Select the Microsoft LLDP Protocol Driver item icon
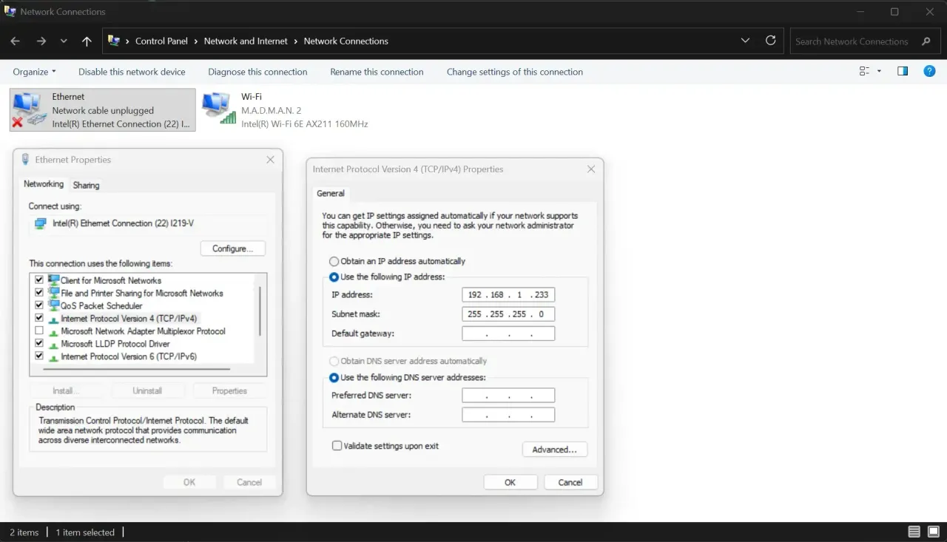947x542 pixels. [x=53, y=344]
